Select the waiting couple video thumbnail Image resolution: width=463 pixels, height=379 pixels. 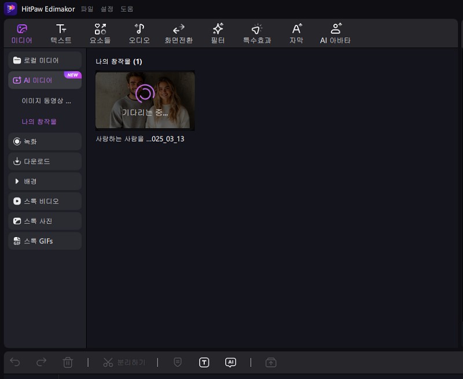click(145, 100)
